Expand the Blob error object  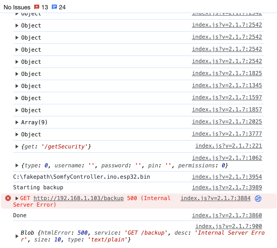click(17, 236)
